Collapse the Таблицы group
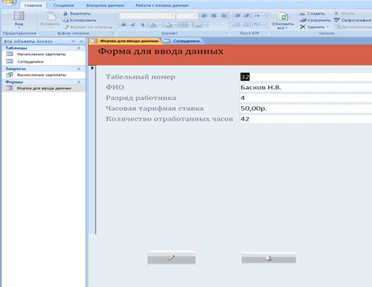 (79, 48)
